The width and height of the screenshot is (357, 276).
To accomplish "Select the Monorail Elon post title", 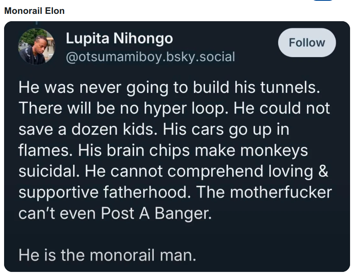I will coord(34,11).
